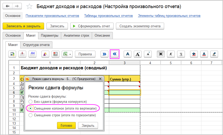Click the increase font size icon
Screen dimensions: 223x135
[137, 54]
